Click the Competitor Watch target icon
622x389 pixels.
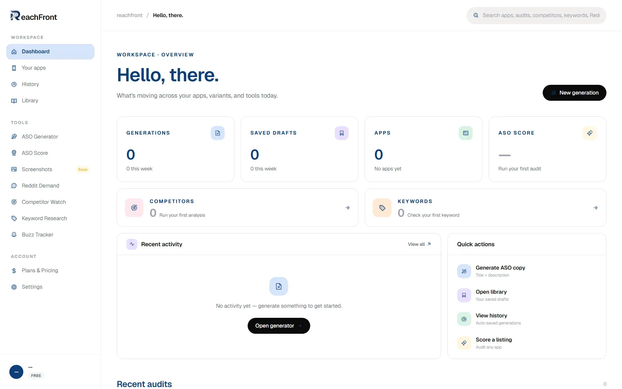(14, 202)
